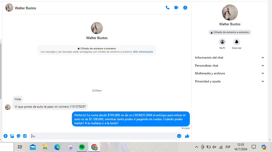
Task: Click Walter Bustos avatar in side panel
Action: tap(230, 13)
